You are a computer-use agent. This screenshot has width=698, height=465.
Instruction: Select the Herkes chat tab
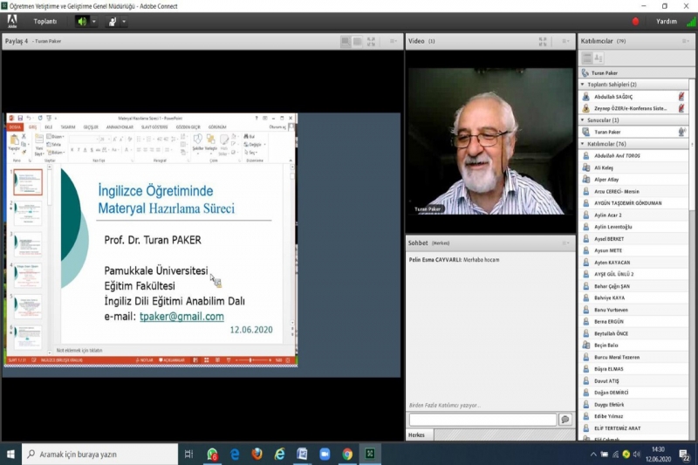[419, 434]
